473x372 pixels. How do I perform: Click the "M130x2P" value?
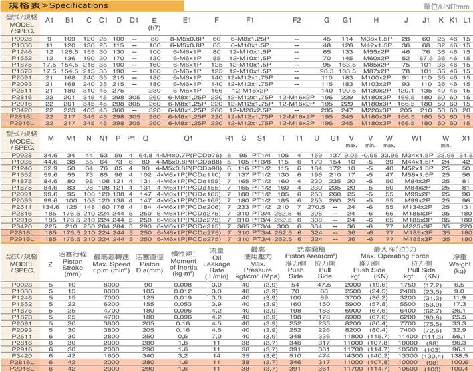point(376,91)
